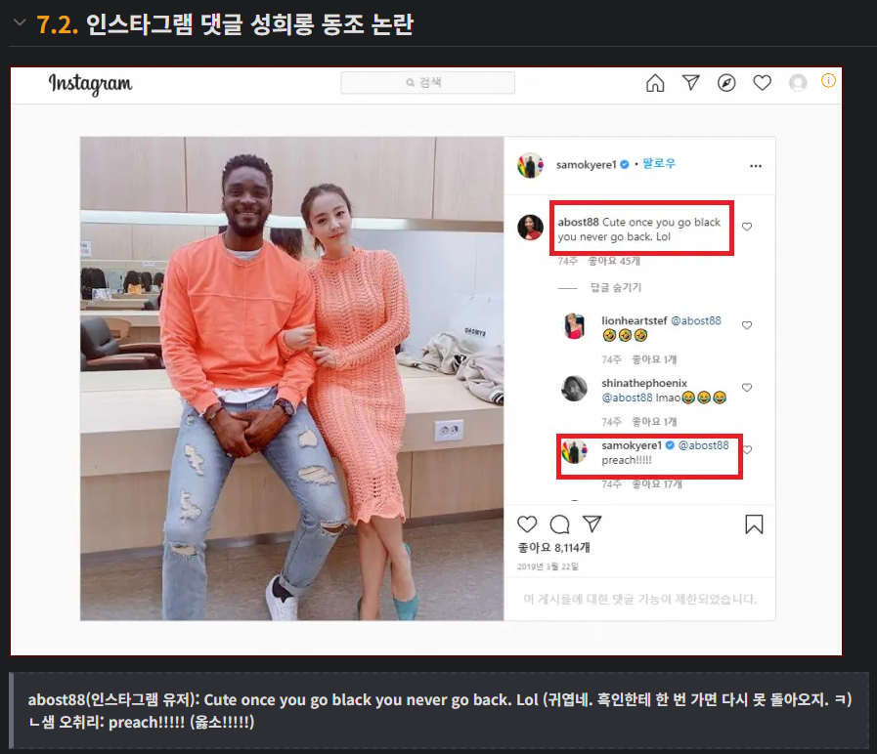Click @abost88 mention in samokyere1 reply

pos(704,445)
